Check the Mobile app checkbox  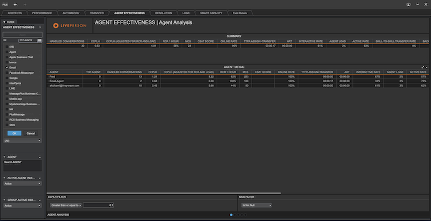coord(7,99)
